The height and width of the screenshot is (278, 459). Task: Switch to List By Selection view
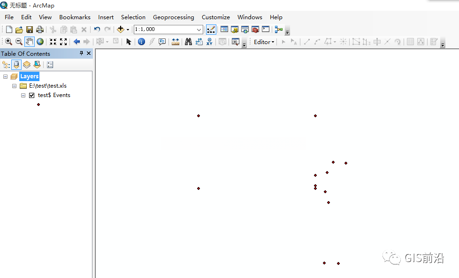[37, 65]
